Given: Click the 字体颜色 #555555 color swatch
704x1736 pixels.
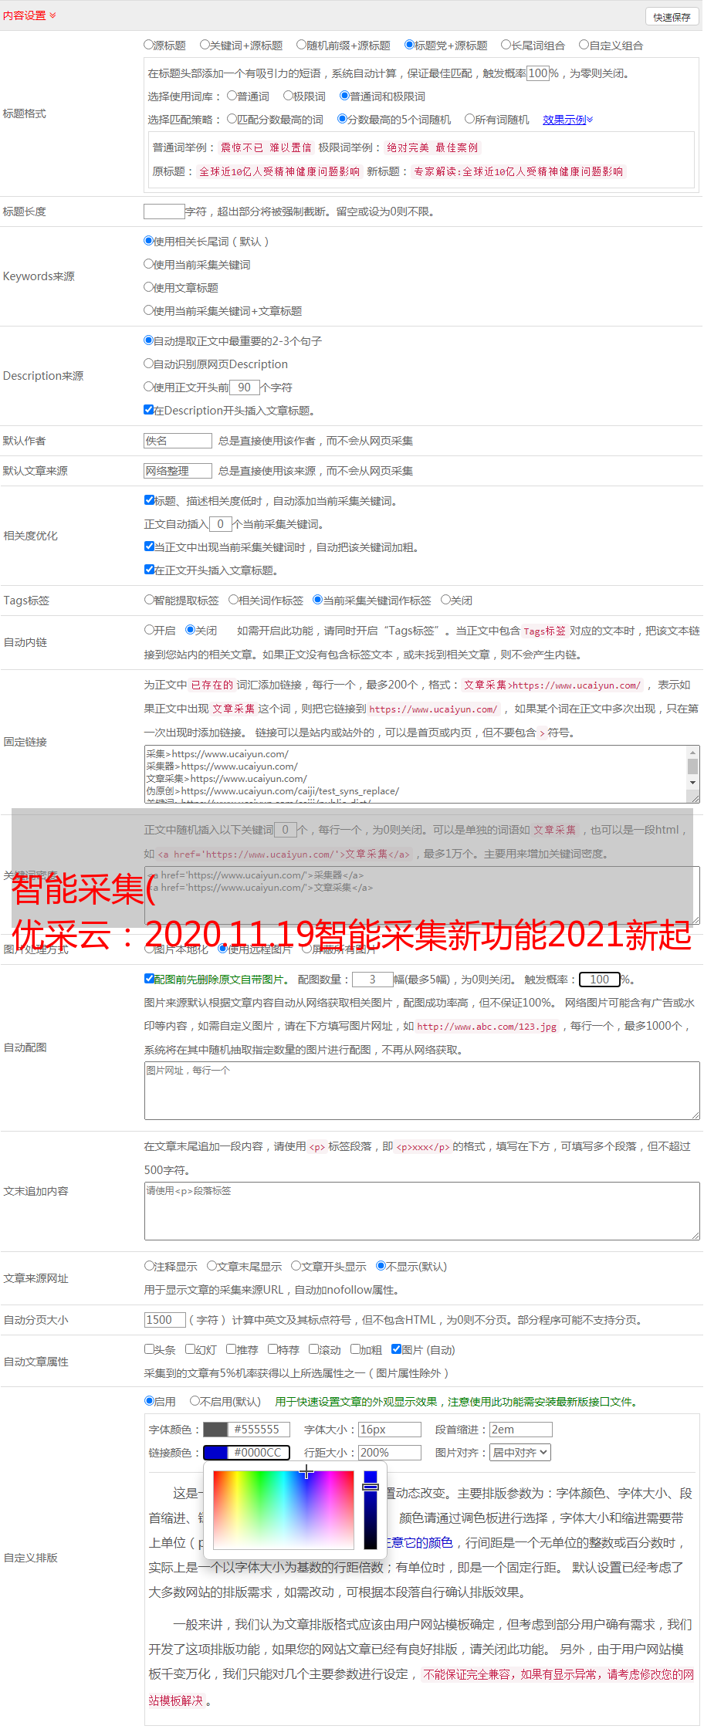Looking at the screenshot, I should (247, 1430).
